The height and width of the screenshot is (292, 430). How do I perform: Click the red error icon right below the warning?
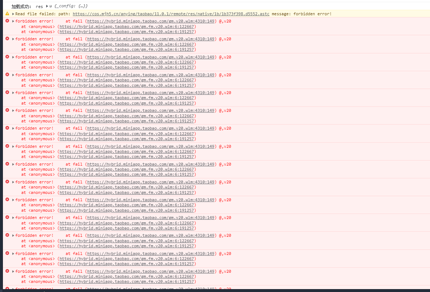[7, 21]
